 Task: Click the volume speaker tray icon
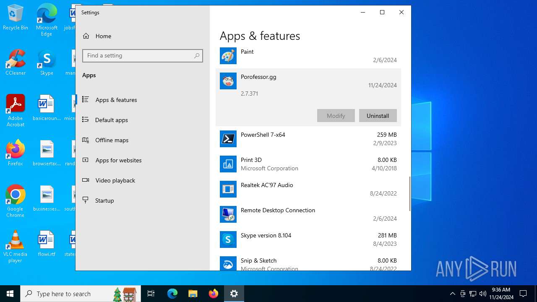(482, 294)
